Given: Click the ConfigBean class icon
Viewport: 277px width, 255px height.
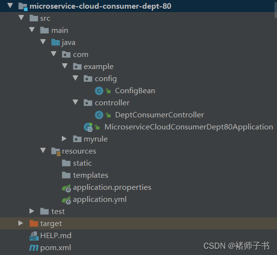Looking at the screenshot, I should (99, 91).
